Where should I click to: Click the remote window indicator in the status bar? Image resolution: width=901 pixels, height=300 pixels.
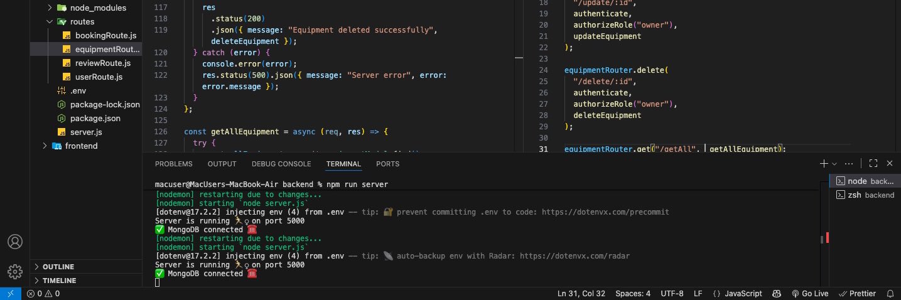pyautogui.click(x=10, y=293)
